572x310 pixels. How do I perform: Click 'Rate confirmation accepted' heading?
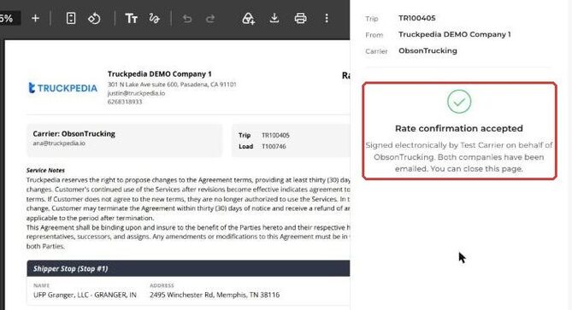click(459, 128)
